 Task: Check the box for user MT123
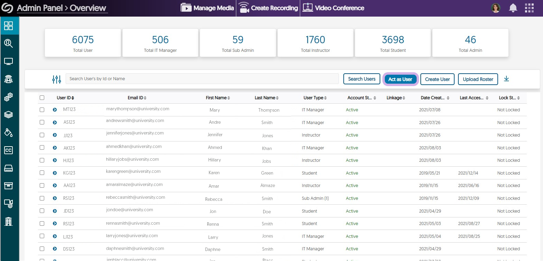[42, 110]
